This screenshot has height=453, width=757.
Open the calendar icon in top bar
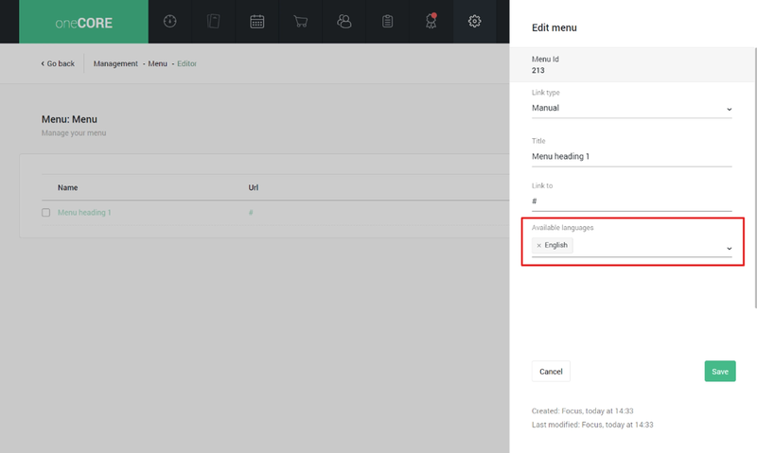257,22
